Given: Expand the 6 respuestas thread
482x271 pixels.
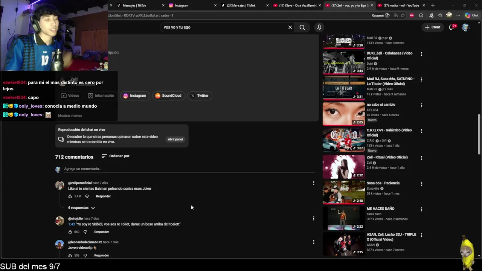Looking at the screenshot, I should 81,208.
